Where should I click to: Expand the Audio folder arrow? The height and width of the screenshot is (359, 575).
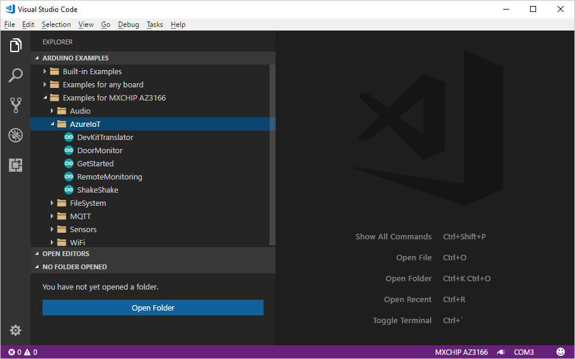tap(52, 111)
